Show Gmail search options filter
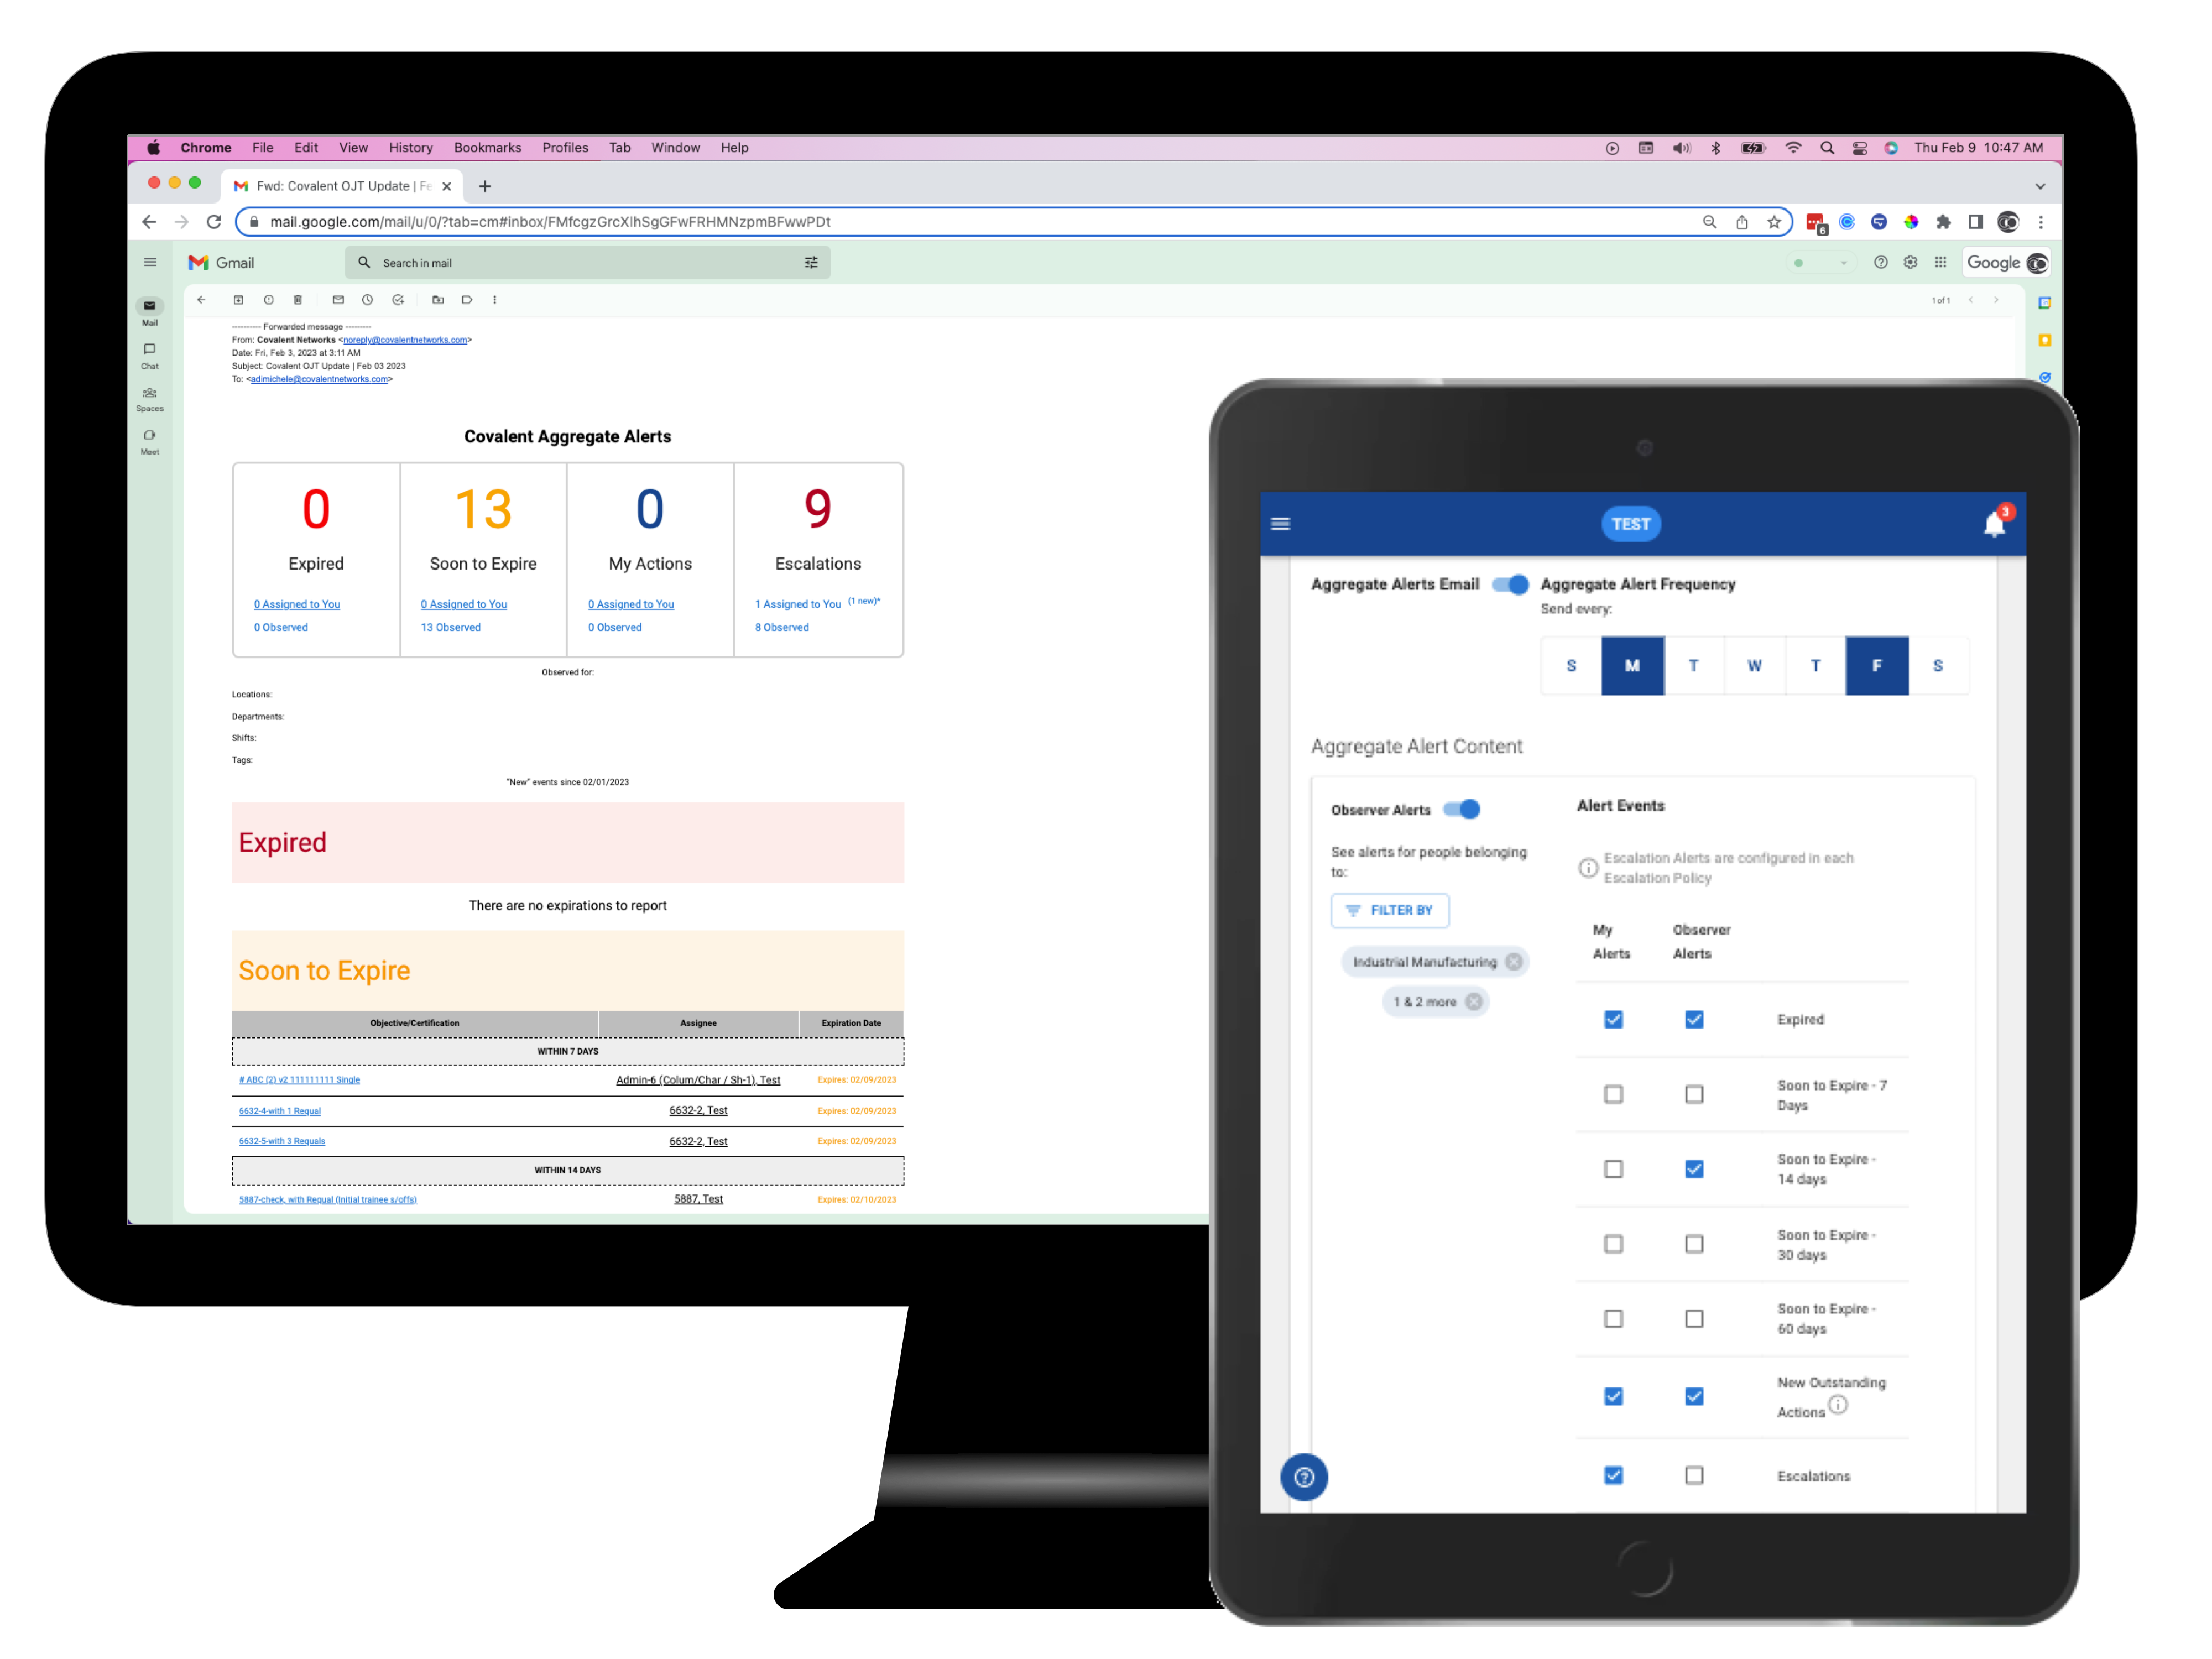 click(x=810, y=263)
